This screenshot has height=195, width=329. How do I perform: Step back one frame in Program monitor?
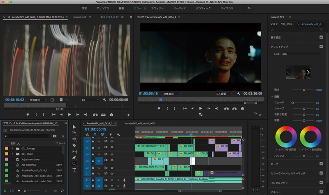tap(192, 108)
